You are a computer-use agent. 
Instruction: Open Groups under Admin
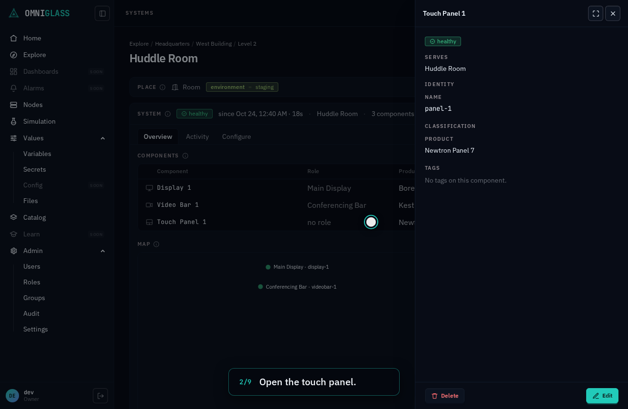point(34,298)
